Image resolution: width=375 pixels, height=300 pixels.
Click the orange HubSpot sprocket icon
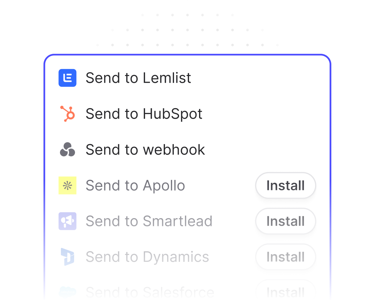pyautogui.click(x=67, y=113)
